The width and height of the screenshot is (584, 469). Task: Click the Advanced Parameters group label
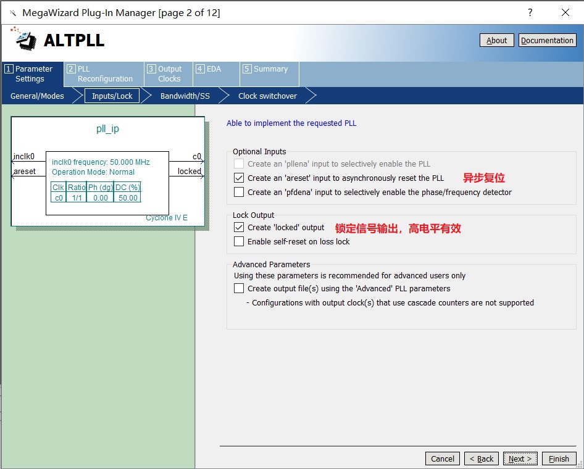pos(271,264)
